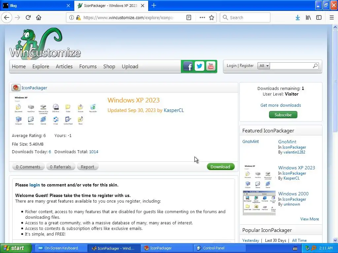The image size is (338, 253).
Task: Open the Upload menu item
Action: pyautogui.click(x=130, y=66)
